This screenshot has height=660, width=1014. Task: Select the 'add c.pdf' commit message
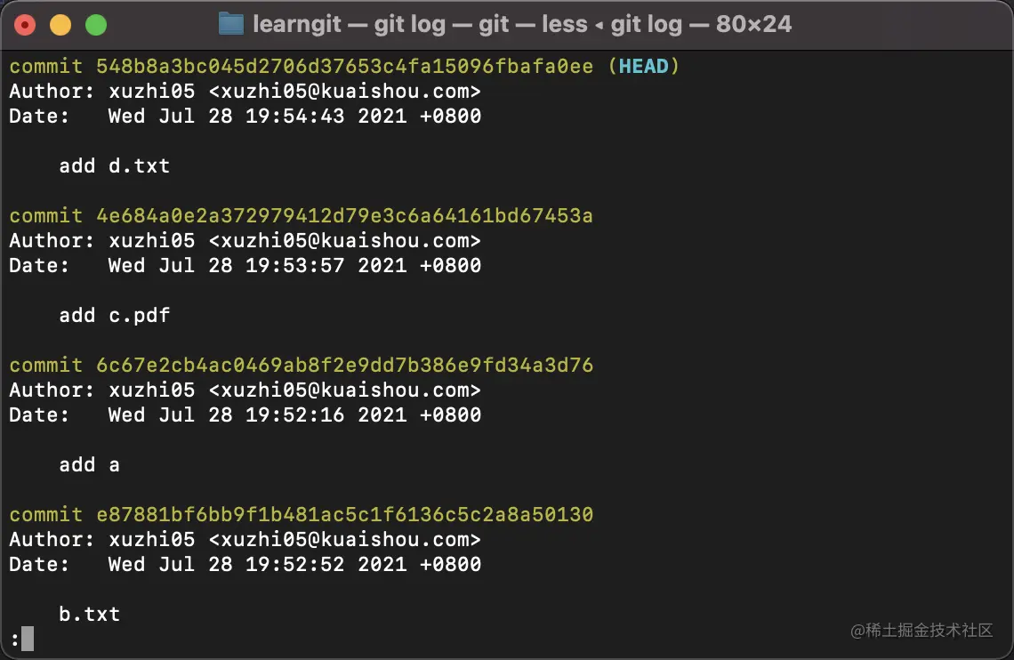point(113,315)
